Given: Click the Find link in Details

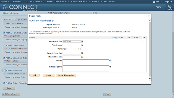Looking at the screenshot, I should 114,38.
